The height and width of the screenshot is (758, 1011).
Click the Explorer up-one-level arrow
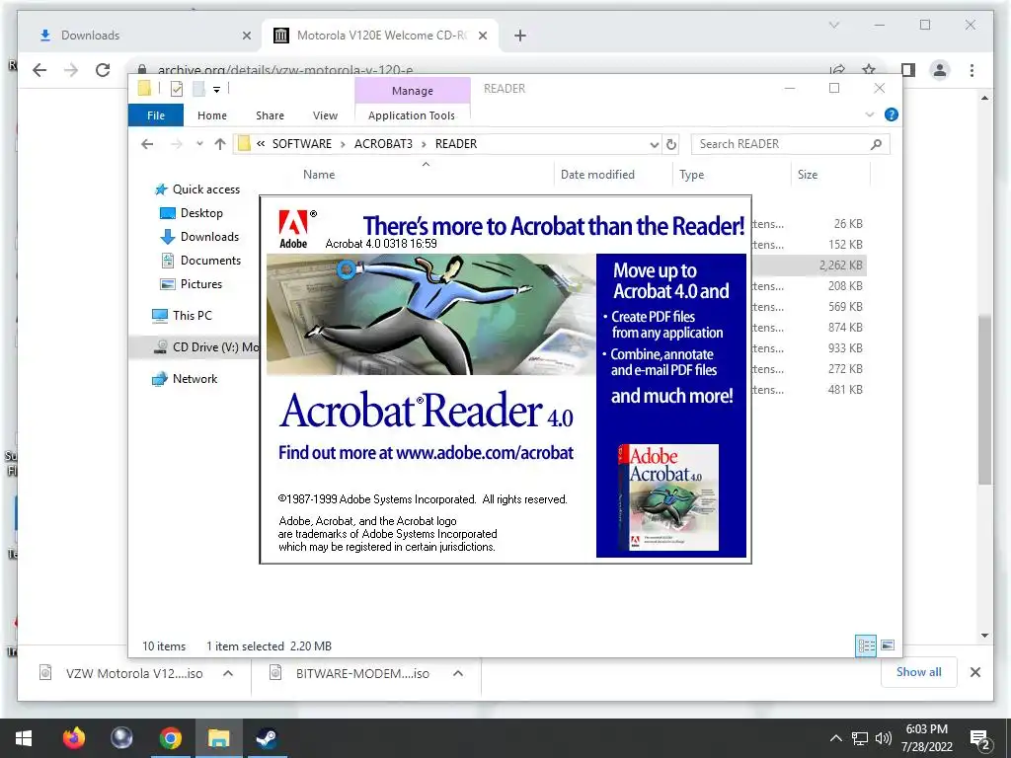point(220,144)
